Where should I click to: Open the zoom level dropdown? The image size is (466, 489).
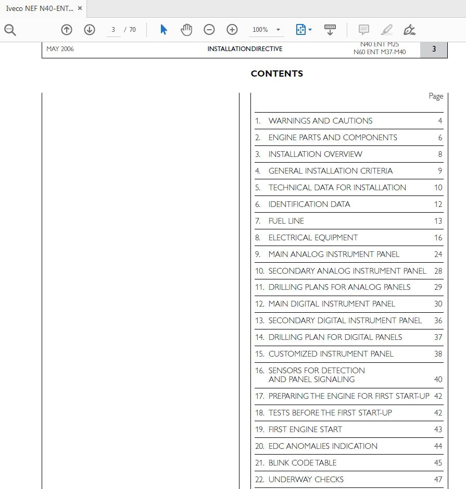click(x=279, y=30)
